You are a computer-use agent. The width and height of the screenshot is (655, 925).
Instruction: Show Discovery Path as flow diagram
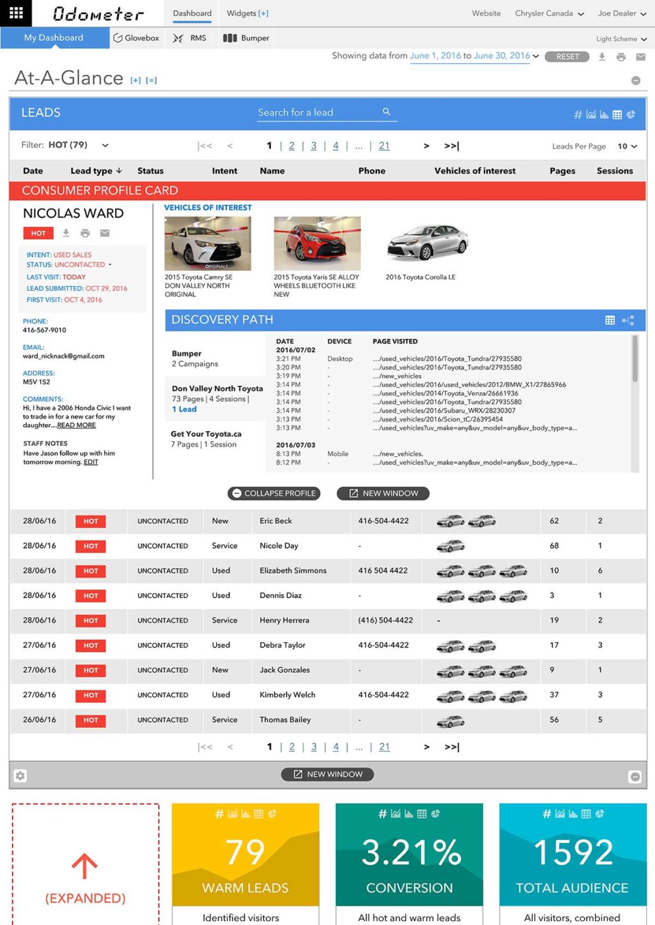tap(628, 320)
